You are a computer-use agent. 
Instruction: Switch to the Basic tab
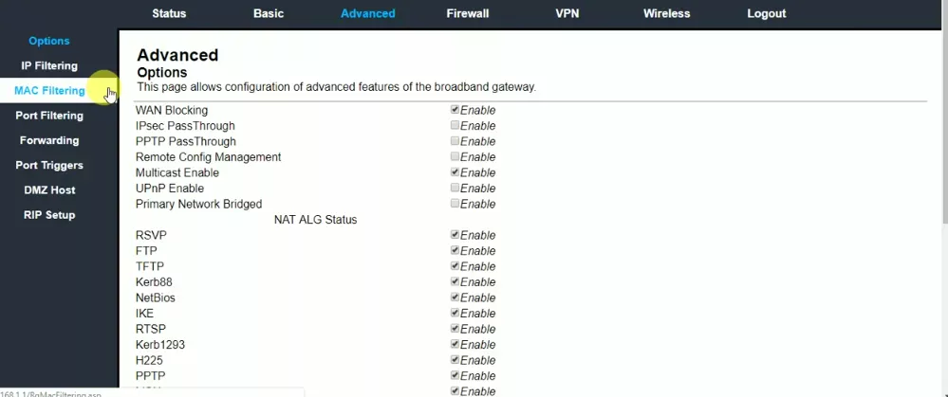269,13
